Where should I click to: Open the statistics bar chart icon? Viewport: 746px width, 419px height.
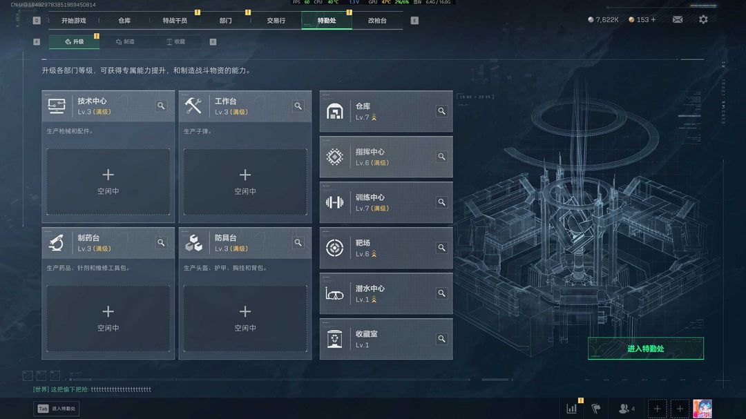[572, 408]
